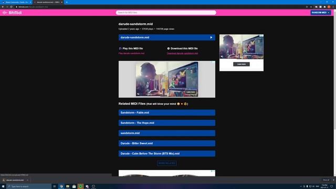Mute icon on the center video ad
The image size is (336, 189).
point(138,94)
